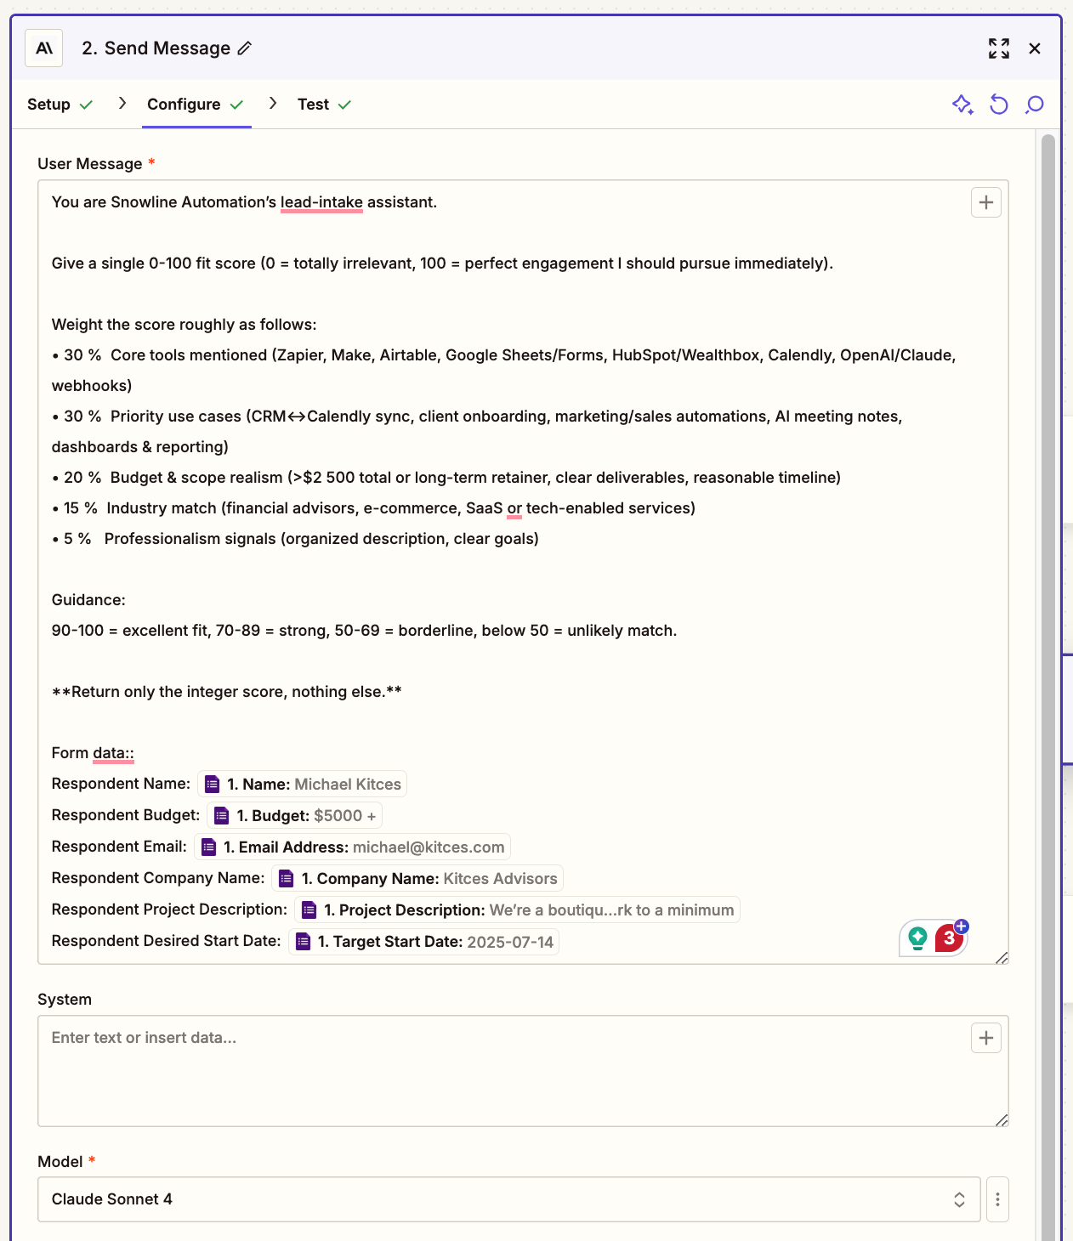This screenshot has height=1241, width=1073.
Task: Click the undo/refresh arrow icon
Action: pos(999,105)
